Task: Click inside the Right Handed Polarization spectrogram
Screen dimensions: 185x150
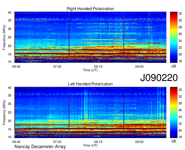Action: point(90,37)
